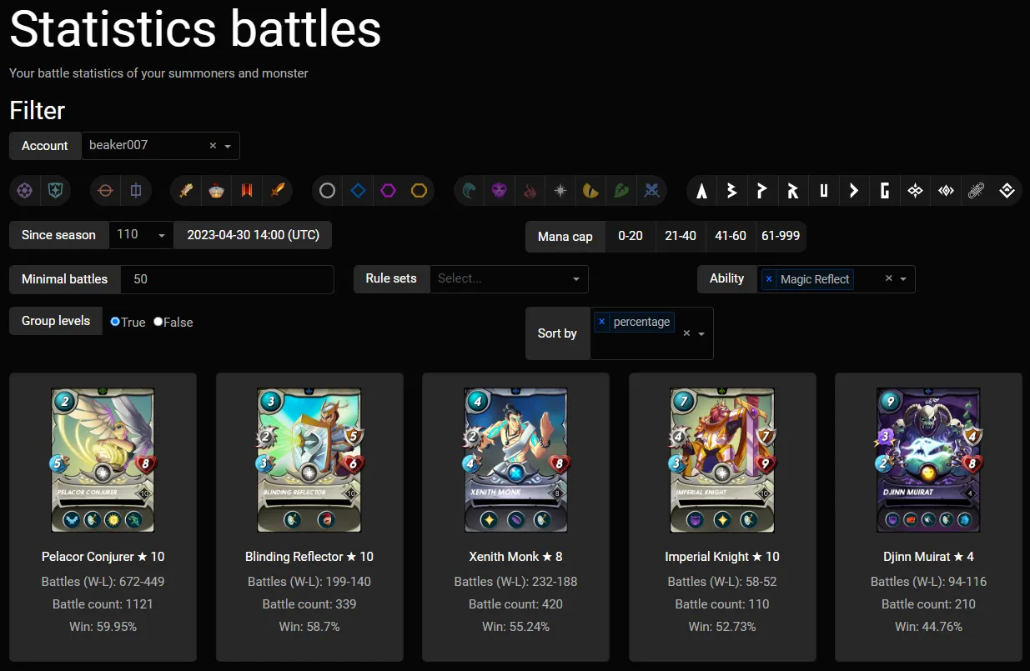The height and width of the screenshot is (671, 1030).
Task: Remove the percentage sort tag
Action: tap(601, 322)
